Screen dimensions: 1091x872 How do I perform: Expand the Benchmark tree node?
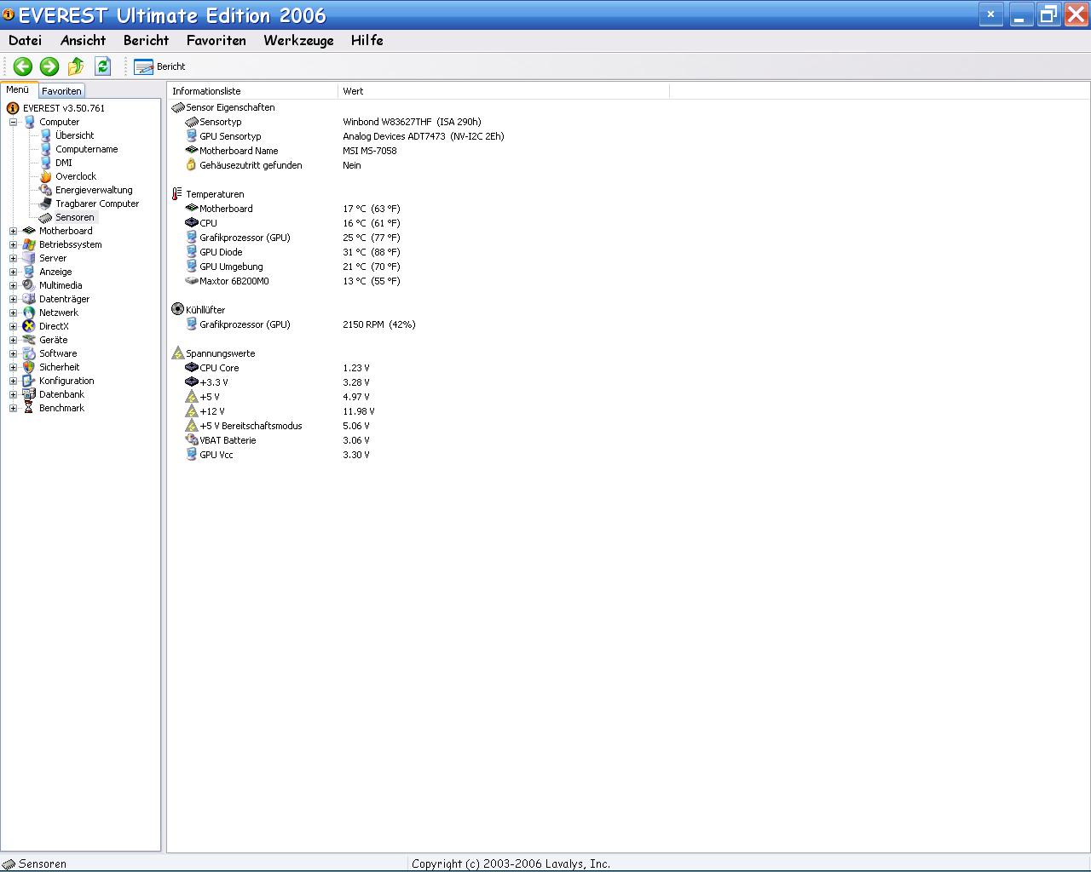[x=14, y=408]
